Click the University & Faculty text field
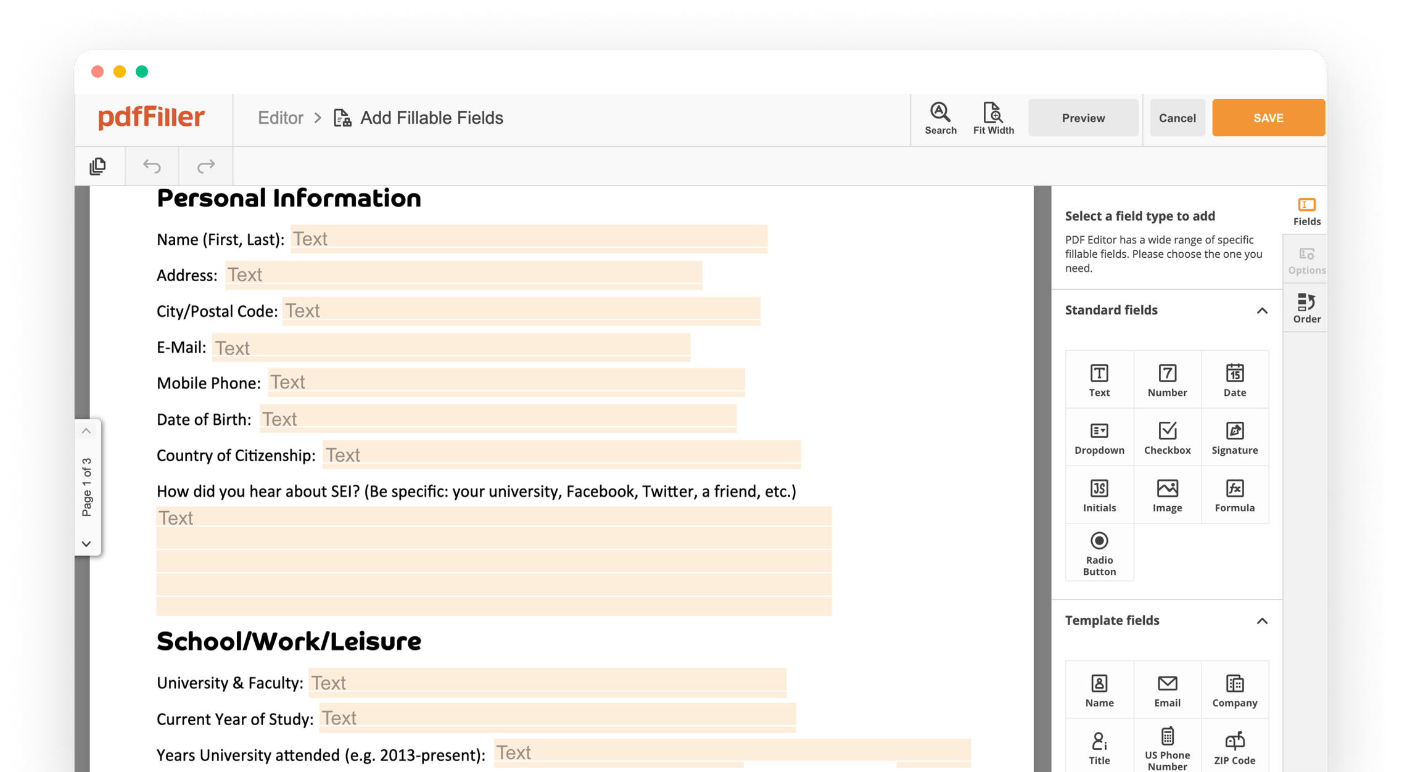This screenshot has width=1402, height=772. point(547,683)
